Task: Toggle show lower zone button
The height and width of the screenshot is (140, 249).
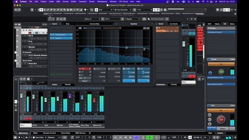Action: tap(225, 10)
